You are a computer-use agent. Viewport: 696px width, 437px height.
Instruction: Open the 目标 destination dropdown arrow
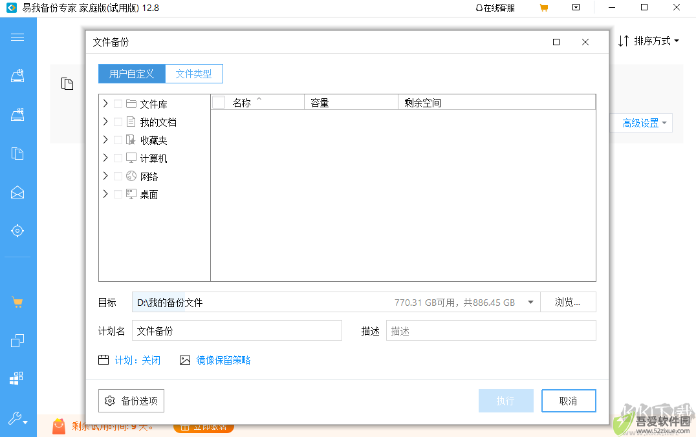click(530, 303)
